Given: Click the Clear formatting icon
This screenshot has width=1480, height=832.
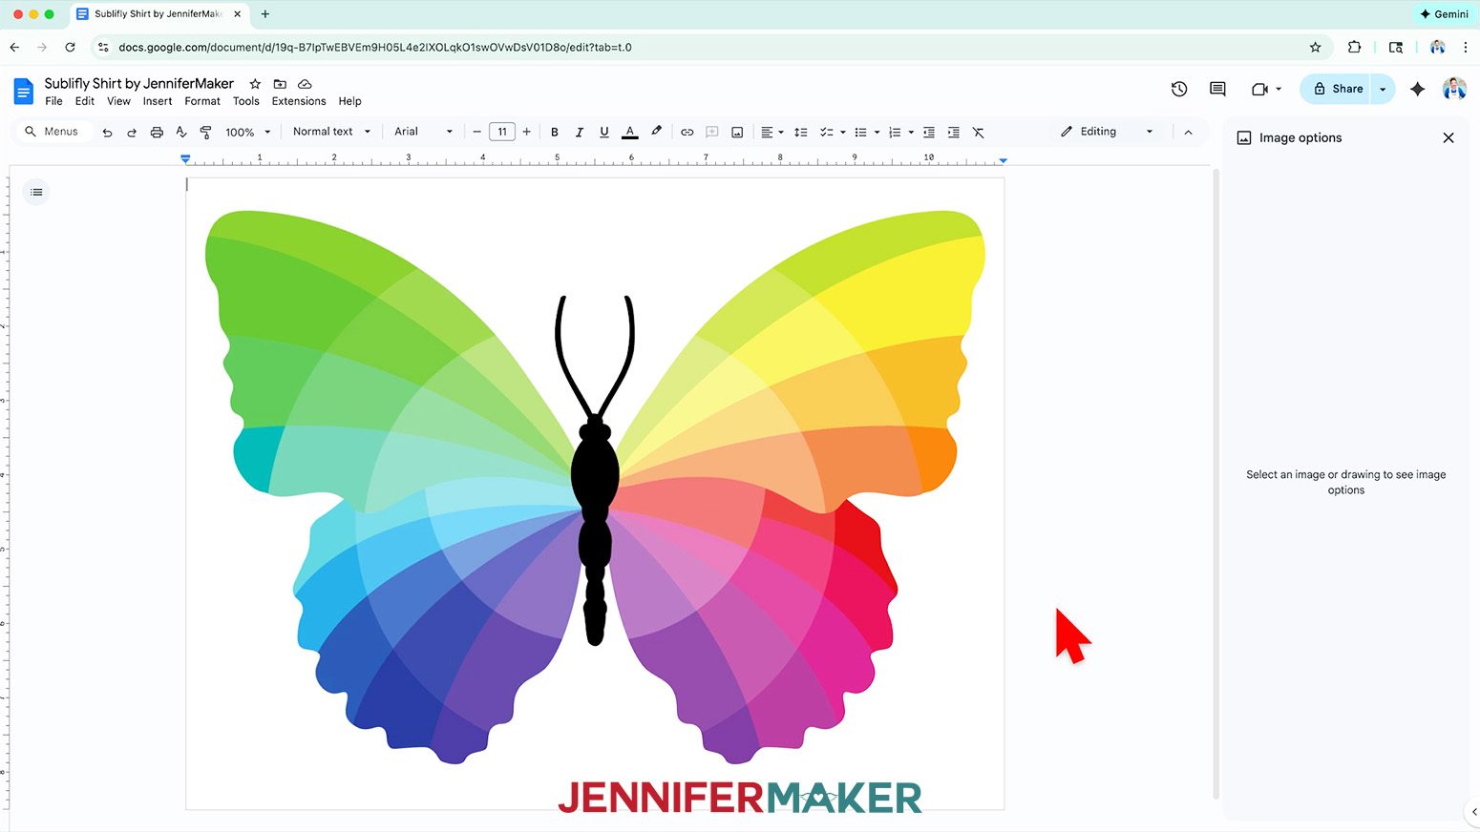Looking at the screenshot, I should [979, 133].
